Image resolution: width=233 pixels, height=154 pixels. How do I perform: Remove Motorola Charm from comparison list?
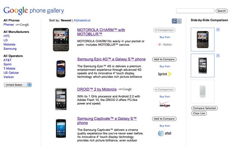(x=218, y=30)
